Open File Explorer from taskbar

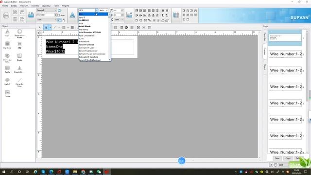(x=75, y=172)
